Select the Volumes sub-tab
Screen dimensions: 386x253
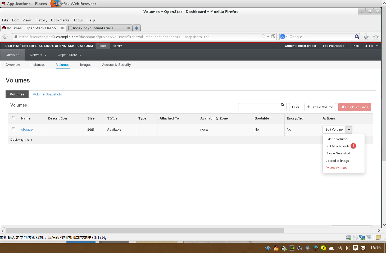17,94
